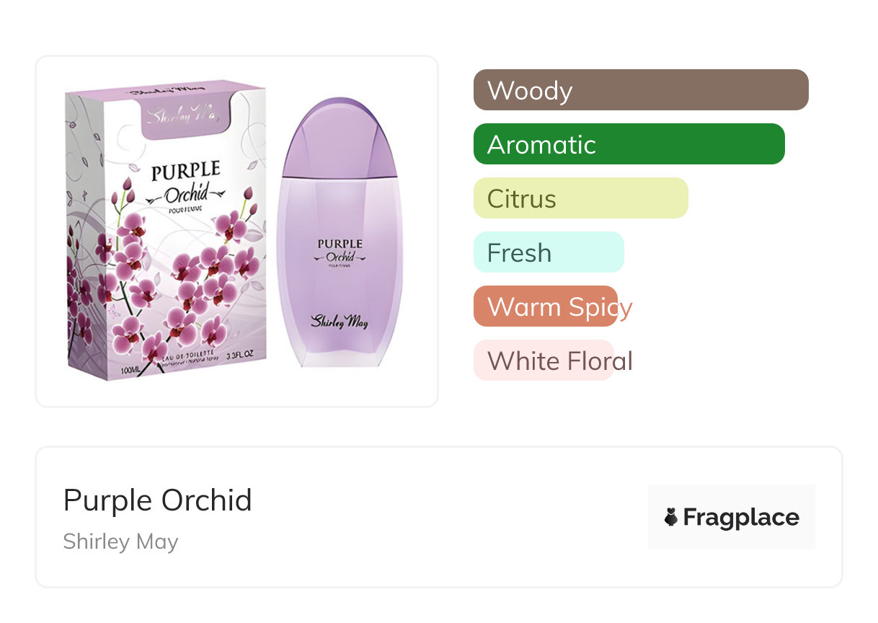Click the Citrus accord bar
This screenshot has width=878, height=623.
[x=580, y=198]
